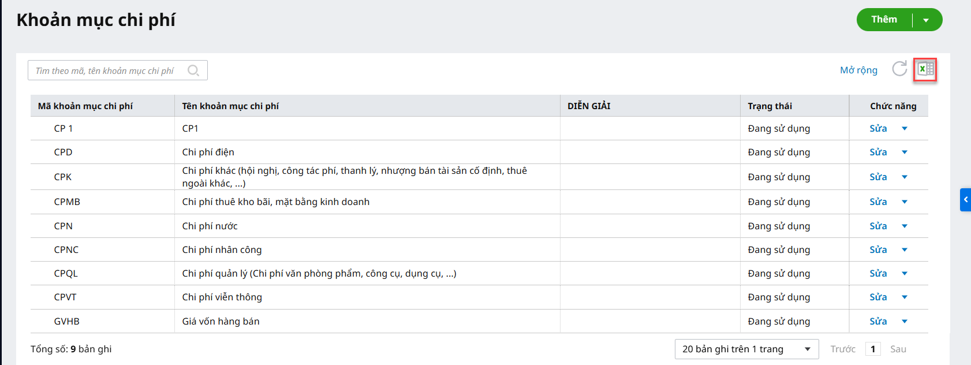
Task: Click the Mở rộng link
Action: pos(858,70)
